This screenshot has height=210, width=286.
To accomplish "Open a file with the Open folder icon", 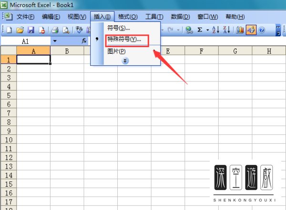I will [20, 30].
